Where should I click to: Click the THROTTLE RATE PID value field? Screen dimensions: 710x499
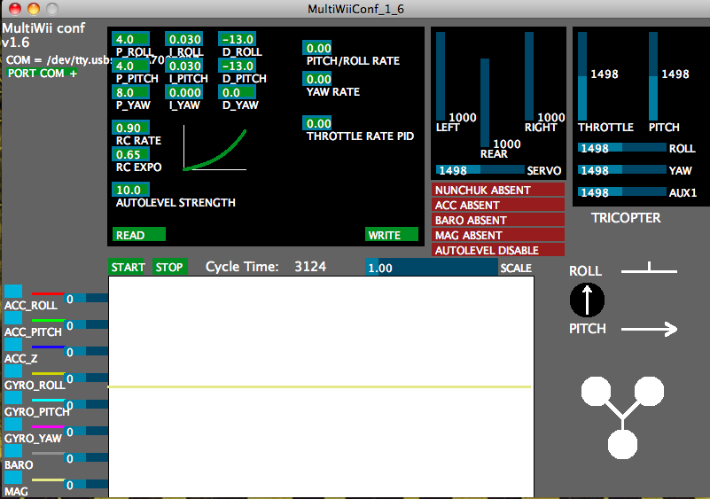click(x=318, y=123)
